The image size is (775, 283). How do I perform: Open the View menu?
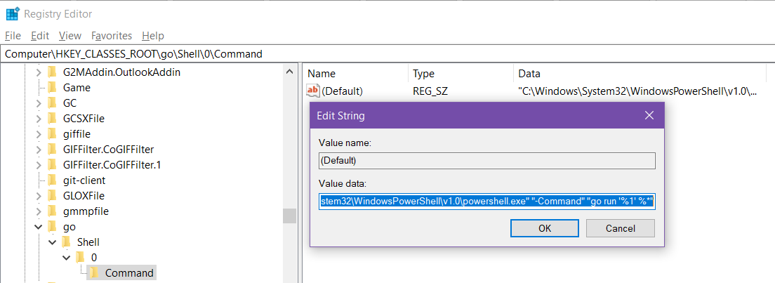(69, 36)
